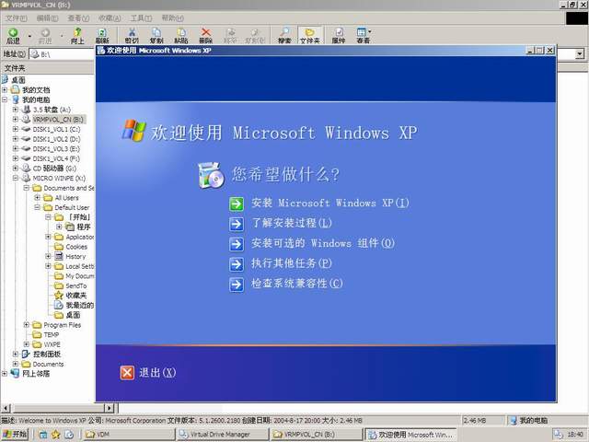589x442 pixels.
Task: Select the History folder in tree
Action: [75, 257]
